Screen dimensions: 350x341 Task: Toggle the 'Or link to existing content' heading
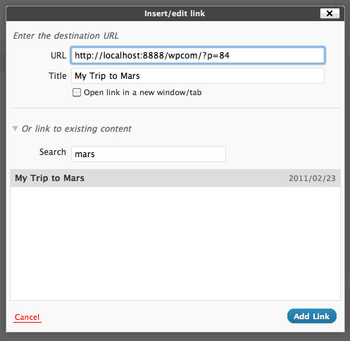(77, 129)
